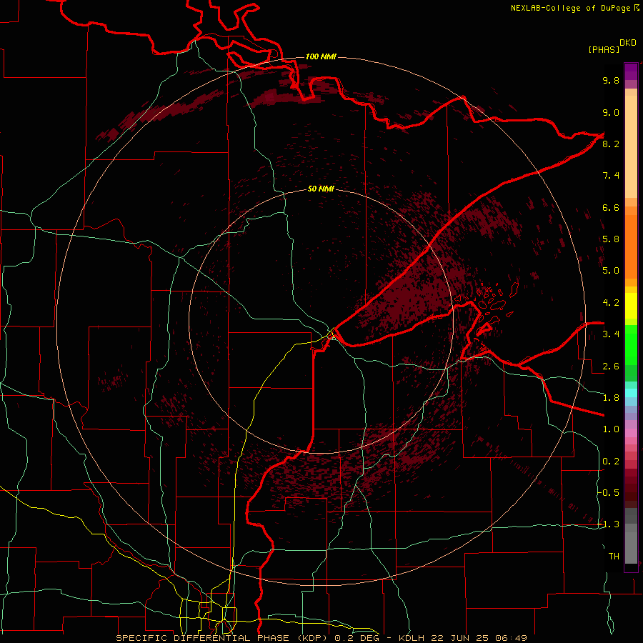Image resolution: width=643 pixels, height=643 pixels.
Task: Click the 7.4 scale value
Action: pyautogui.click(x=611, y=176)
